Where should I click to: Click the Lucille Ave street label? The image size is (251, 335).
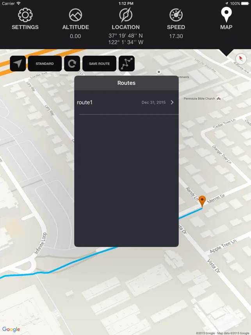pos(39,75)
